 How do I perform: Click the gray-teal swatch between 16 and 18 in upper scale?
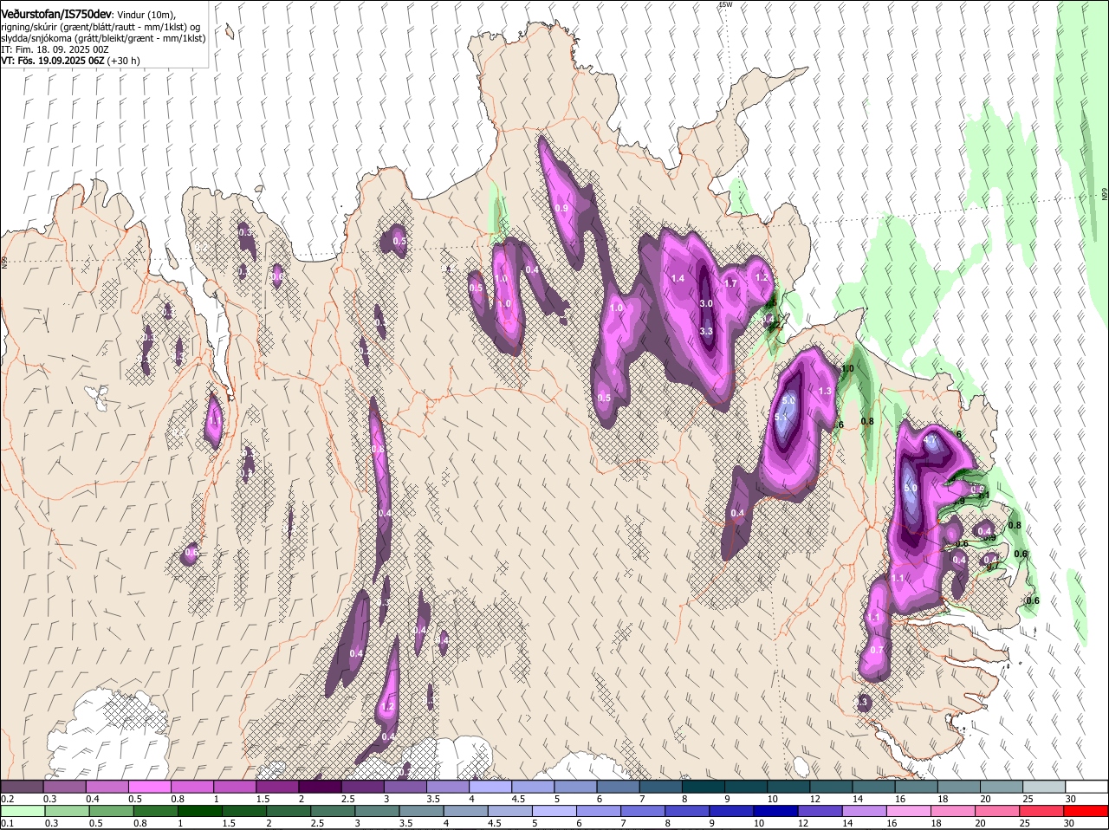917,786
